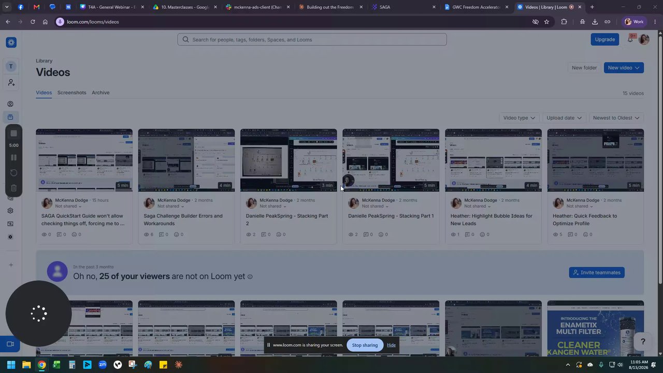Open Chrome menu with three dots
The width and height of the screenshot is (663, 373).
[x=655, y=22]
